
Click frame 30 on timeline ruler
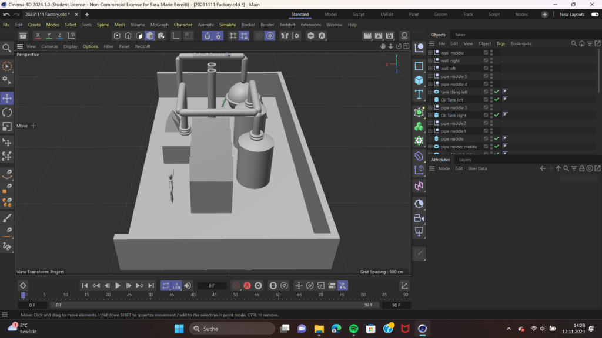click(150, 295)
